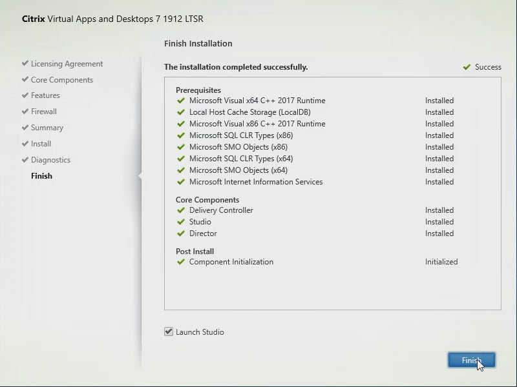Click green check next to Studio row
This screenshot has height=387, width=517.
181,222
